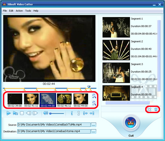Click the 00:02:44 time display
This screenshot has width=165, height=141.
pos(49,84)
